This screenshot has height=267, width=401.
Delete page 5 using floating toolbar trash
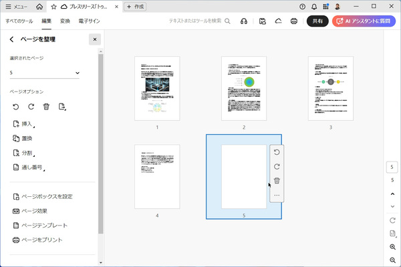pos(277,181)
